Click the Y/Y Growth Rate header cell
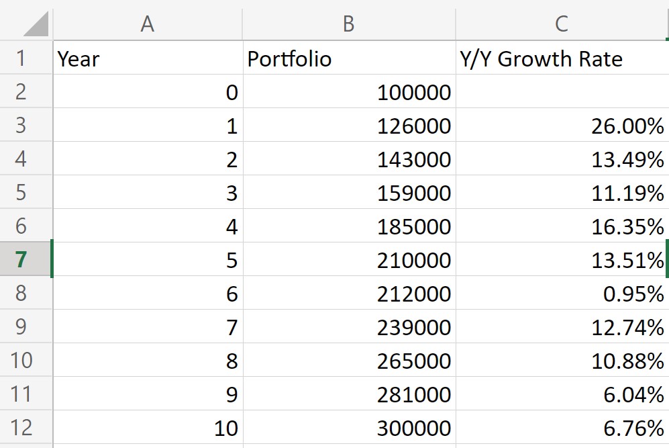 [562, 58]
